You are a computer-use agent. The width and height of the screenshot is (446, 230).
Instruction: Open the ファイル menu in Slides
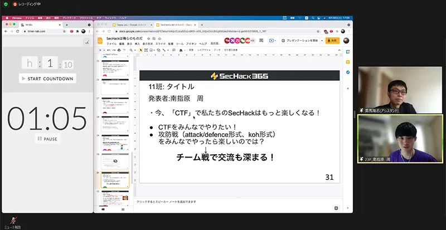[111, 44]
